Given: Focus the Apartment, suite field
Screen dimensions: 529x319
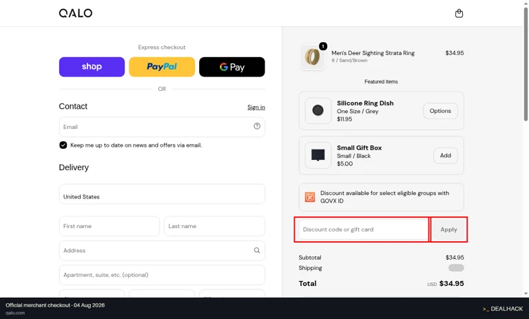Looking at the screenshot, I should (x=162, y=275).
